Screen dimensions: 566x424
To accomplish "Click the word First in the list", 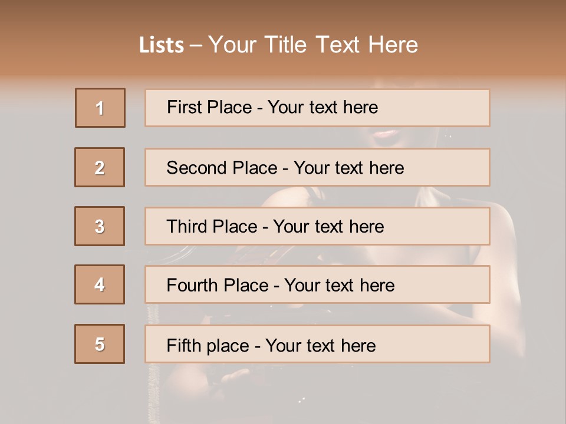I will [185, 107].
